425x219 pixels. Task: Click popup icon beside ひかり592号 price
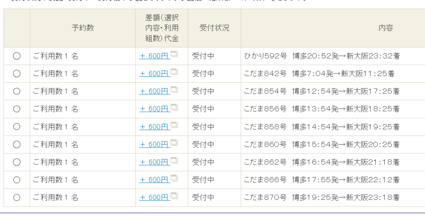pyautogui.click(x=174, y=54)
